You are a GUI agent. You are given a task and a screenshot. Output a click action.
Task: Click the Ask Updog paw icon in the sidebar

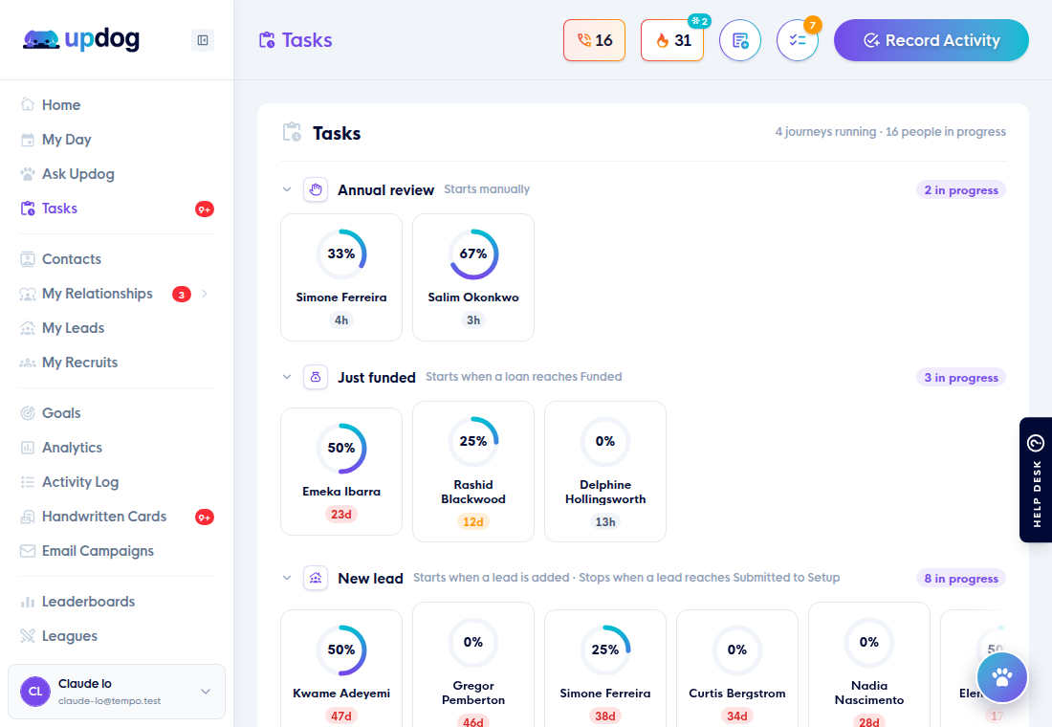pos(28,174)
